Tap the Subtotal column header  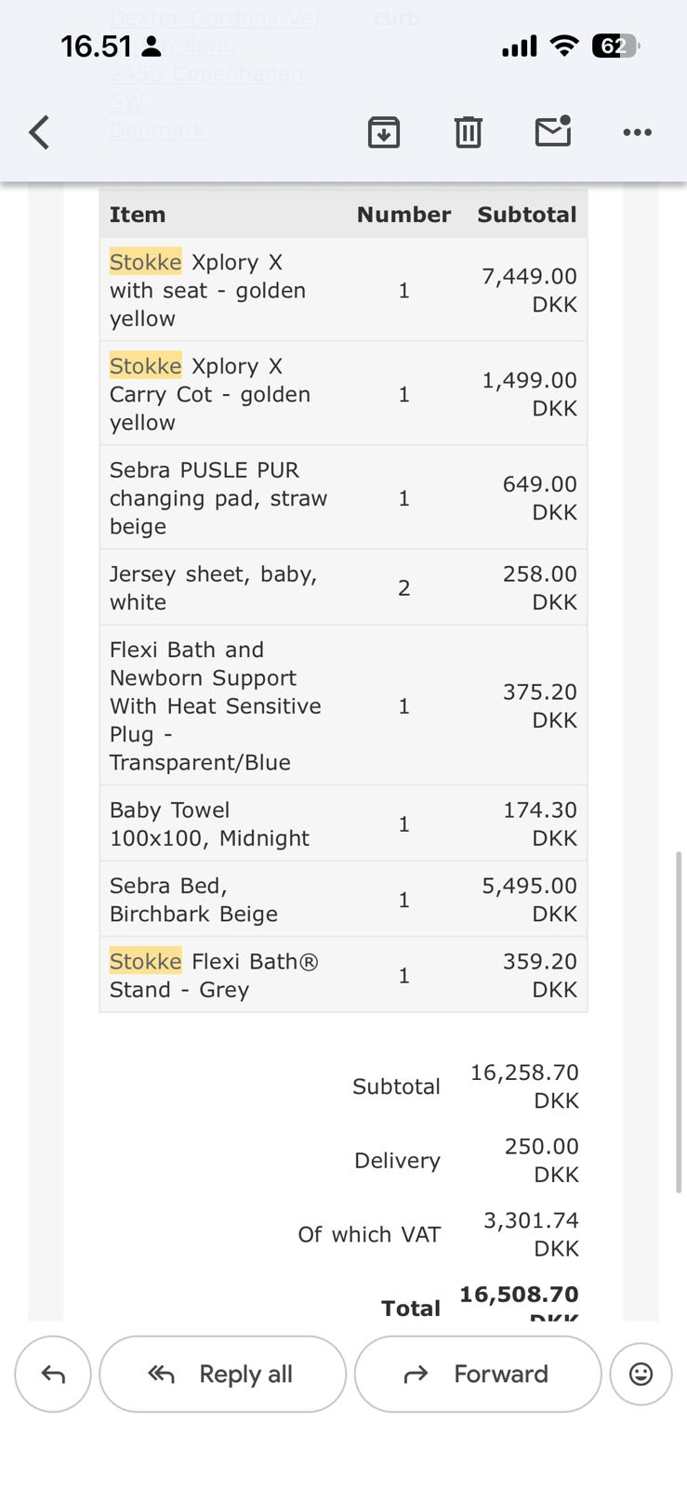526,215
